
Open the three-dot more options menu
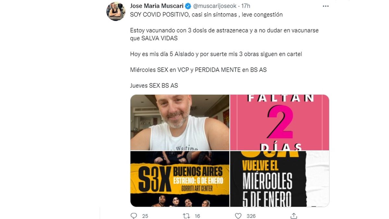pos(326,6)
